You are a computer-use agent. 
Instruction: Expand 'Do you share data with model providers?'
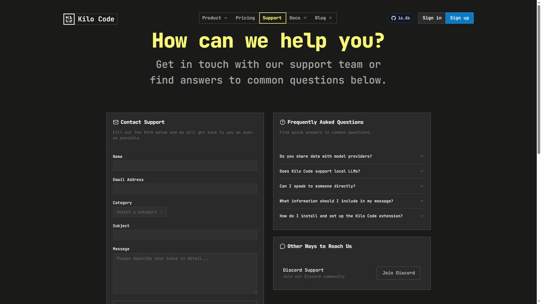tap(352, 156)
